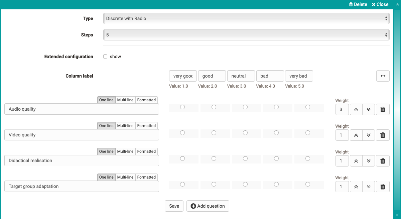The height and width of the screenshot is (219, 401).
Task: Delete the Target group adaptation question
Action: click(x=383, y=186)
